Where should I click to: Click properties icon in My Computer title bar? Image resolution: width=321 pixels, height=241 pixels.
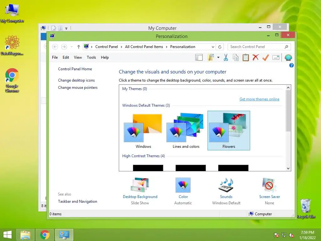point(53,28)
